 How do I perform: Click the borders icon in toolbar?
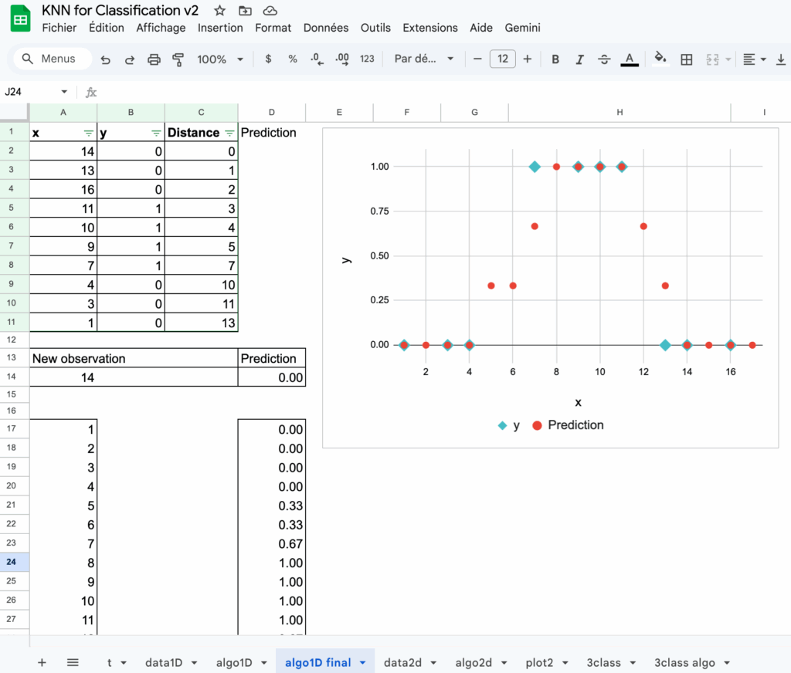tap(686, 59)
